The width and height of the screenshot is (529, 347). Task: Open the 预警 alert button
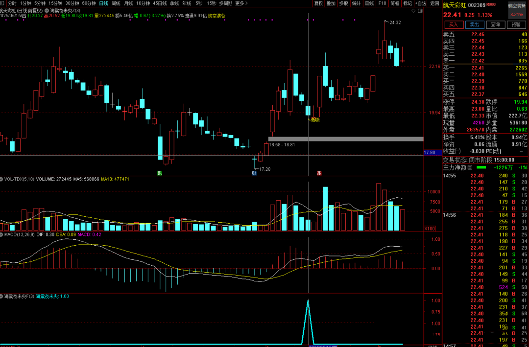pos(516,24)
